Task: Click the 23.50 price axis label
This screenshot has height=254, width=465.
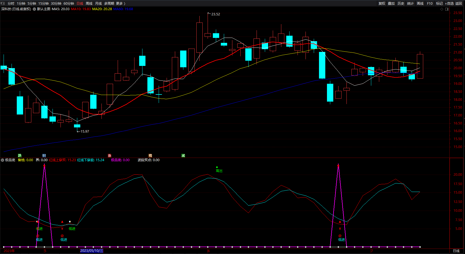Action: pos(458,13)
